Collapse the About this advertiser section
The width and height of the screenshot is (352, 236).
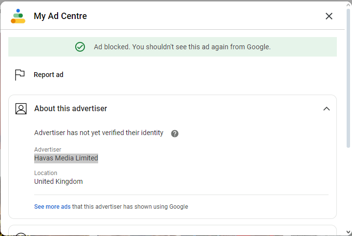(327, 109)
